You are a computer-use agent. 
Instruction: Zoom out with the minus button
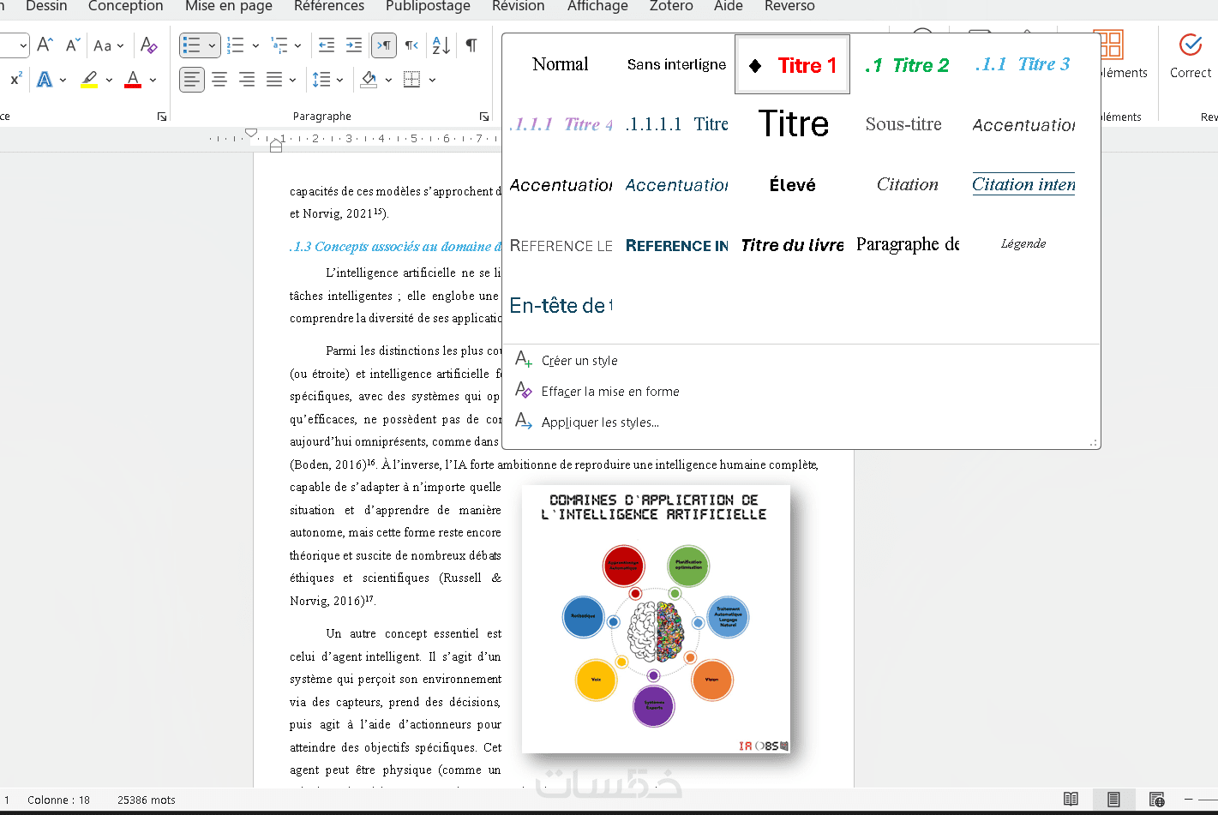tap(1188, 800)
